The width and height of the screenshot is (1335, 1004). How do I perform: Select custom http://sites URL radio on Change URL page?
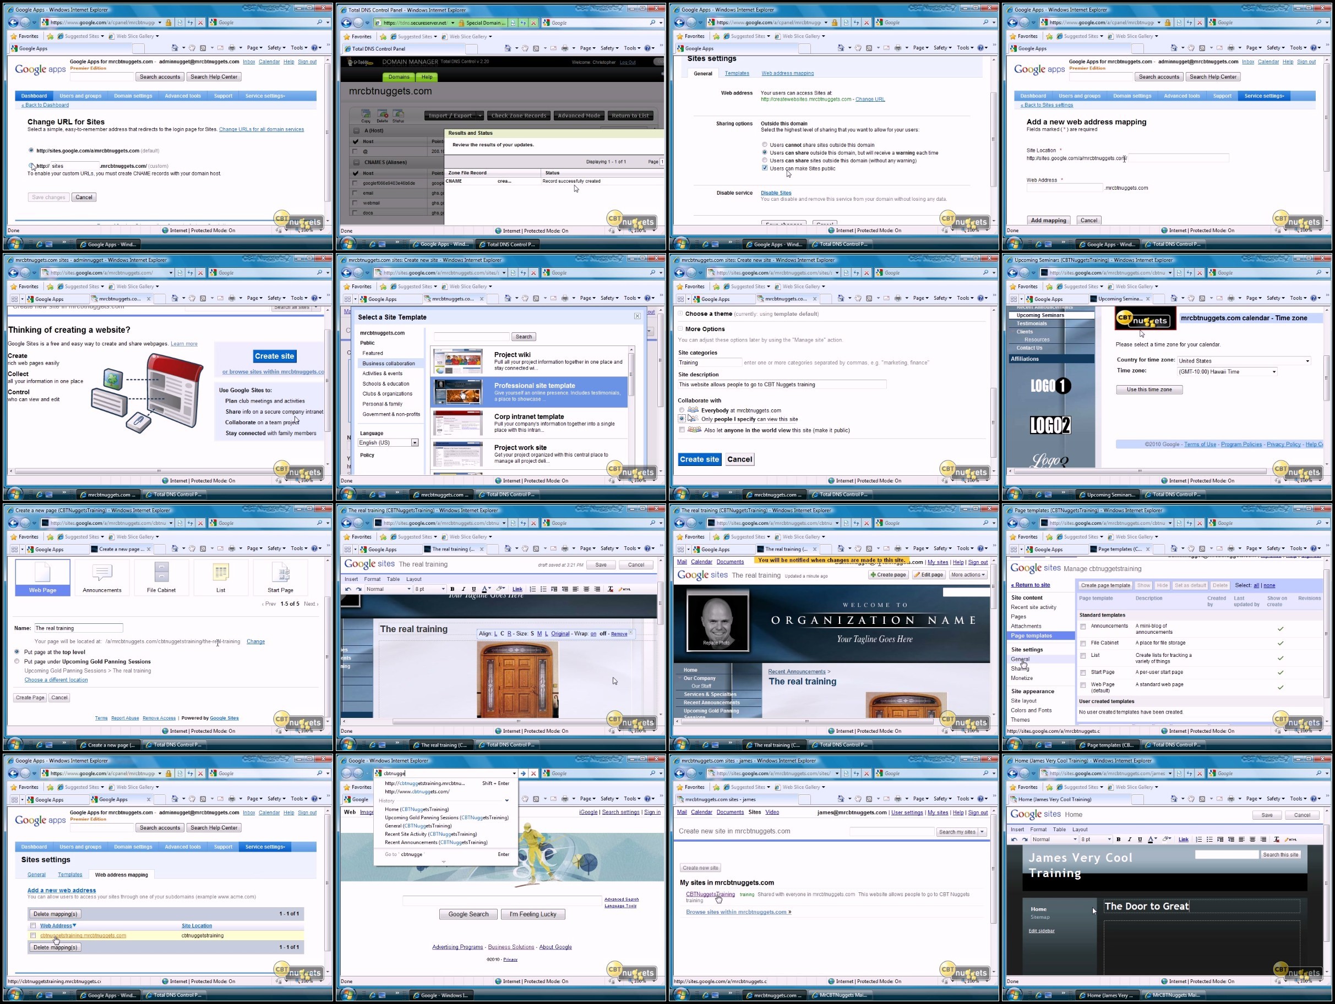[x=31, y=166]
